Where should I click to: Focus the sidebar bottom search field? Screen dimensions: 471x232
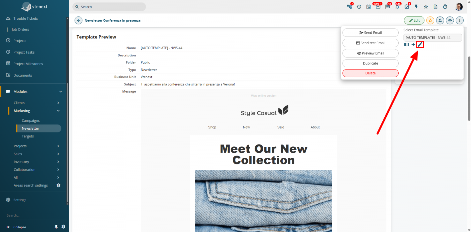35,215
